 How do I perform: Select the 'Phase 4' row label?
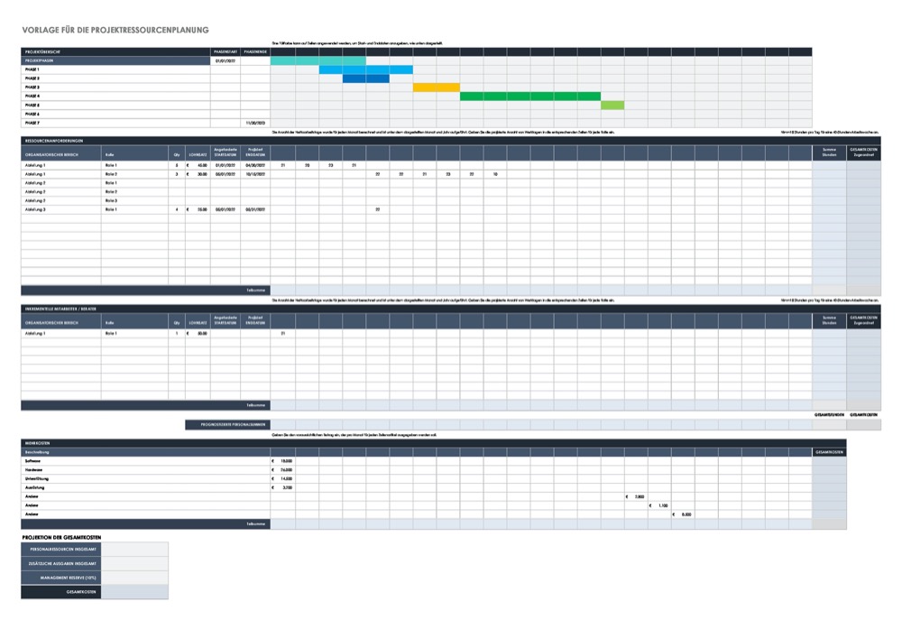[115, 97]
